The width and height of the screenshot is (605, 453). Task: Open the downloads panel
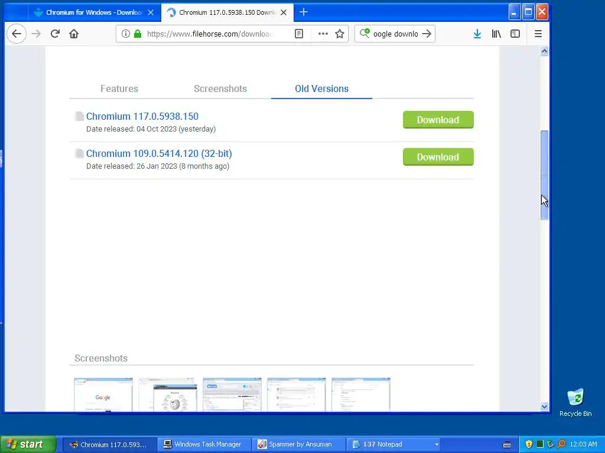(x=477, y=34)
